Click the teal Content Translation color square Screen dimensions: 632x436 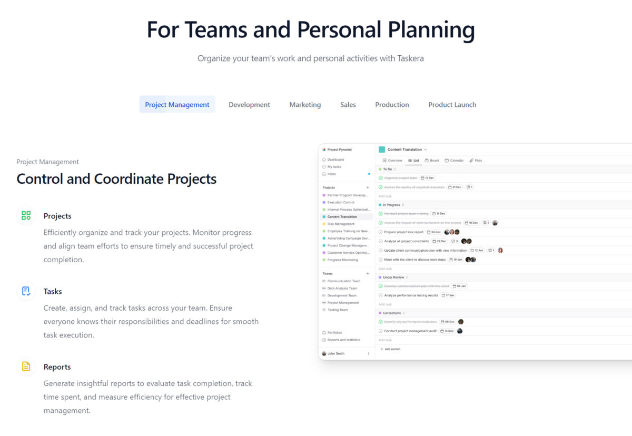pos(382,150)
